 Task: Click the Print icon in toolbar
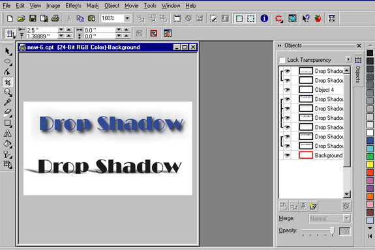tap(55, 18)
